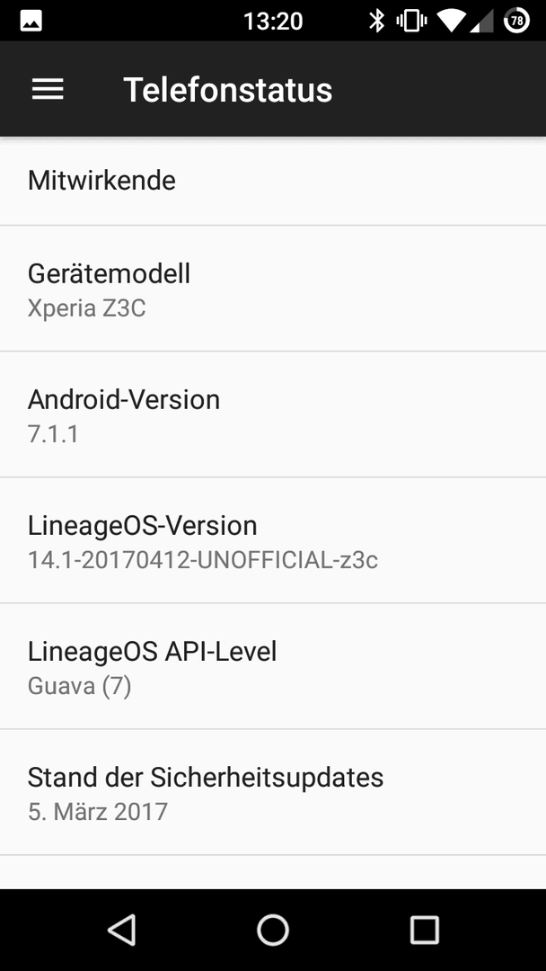Tap the Telefonstatus title text
Image resolution: width=546 pixels, height=971 pixels.
[227, 90]
